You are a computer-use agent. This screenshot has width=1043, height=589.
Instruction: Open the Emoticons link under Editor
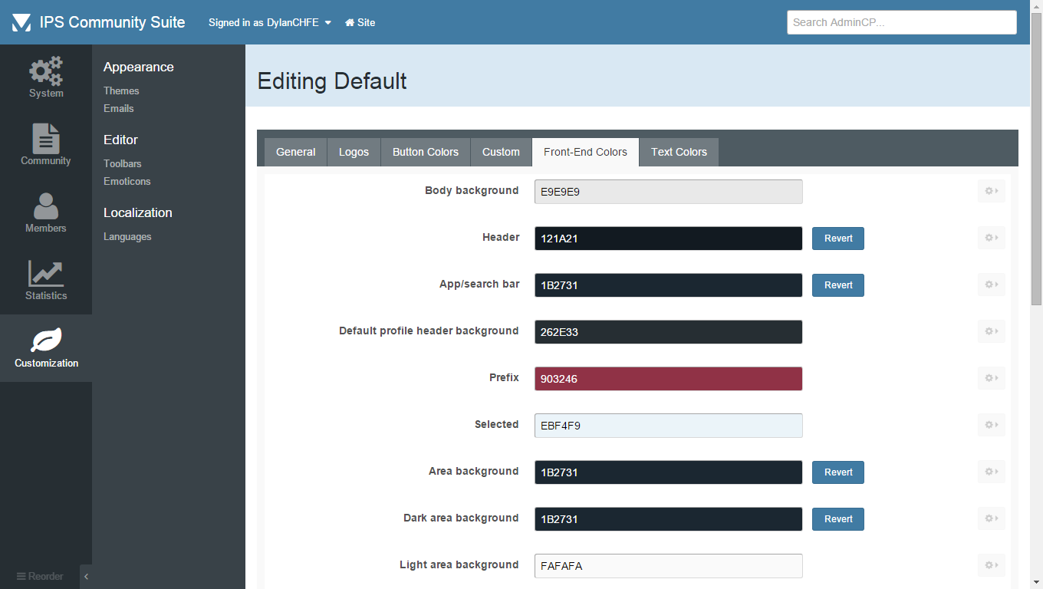pos(127,181)
